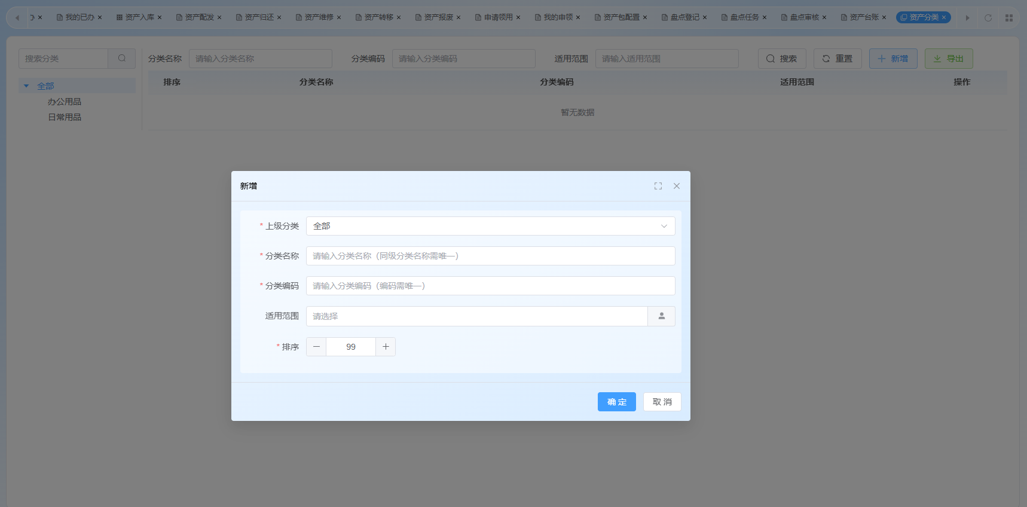1027x507 pixels.
Task: Collapse the 全部 tree node
Action: pyautogui.click(x=26, y=86)
